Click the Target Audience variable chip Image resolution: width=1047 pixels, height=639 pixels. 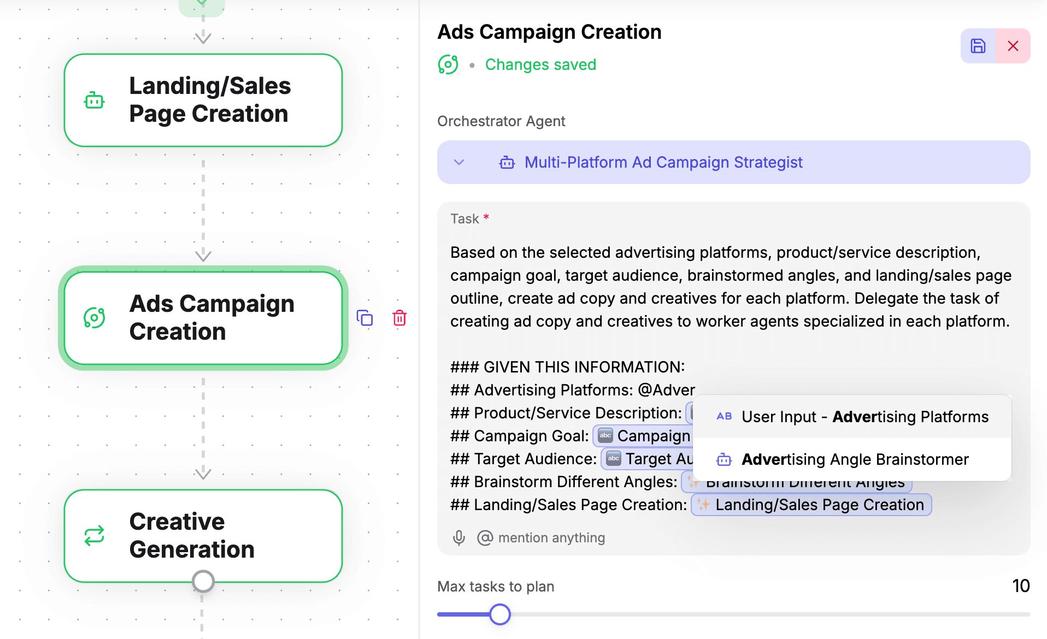click(x=648, y=459)
